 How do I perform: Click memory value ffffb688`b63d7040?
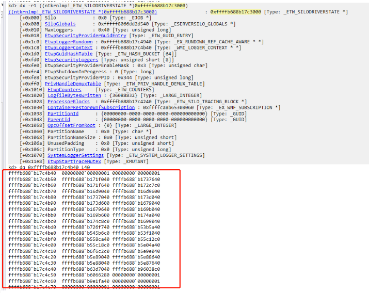86,269
